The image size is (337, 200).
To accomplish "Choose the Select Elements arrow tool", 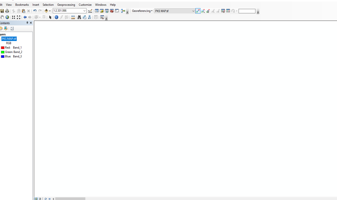I will click(50, 17).
